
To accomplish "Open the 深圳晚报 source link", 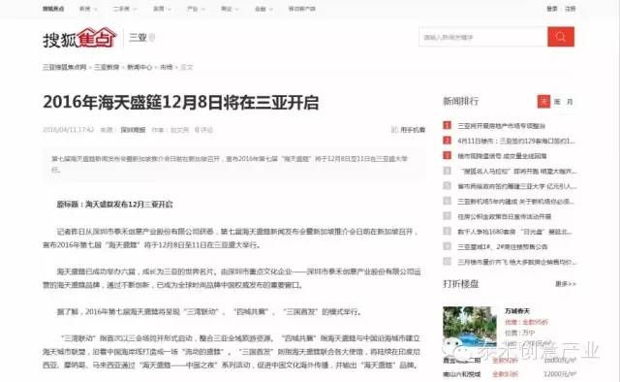I will (133, 130).
